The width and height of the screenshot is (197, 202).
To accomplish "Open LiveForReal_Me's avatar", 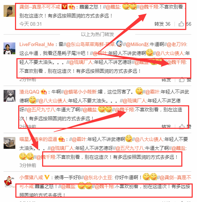I will (9, 48).
